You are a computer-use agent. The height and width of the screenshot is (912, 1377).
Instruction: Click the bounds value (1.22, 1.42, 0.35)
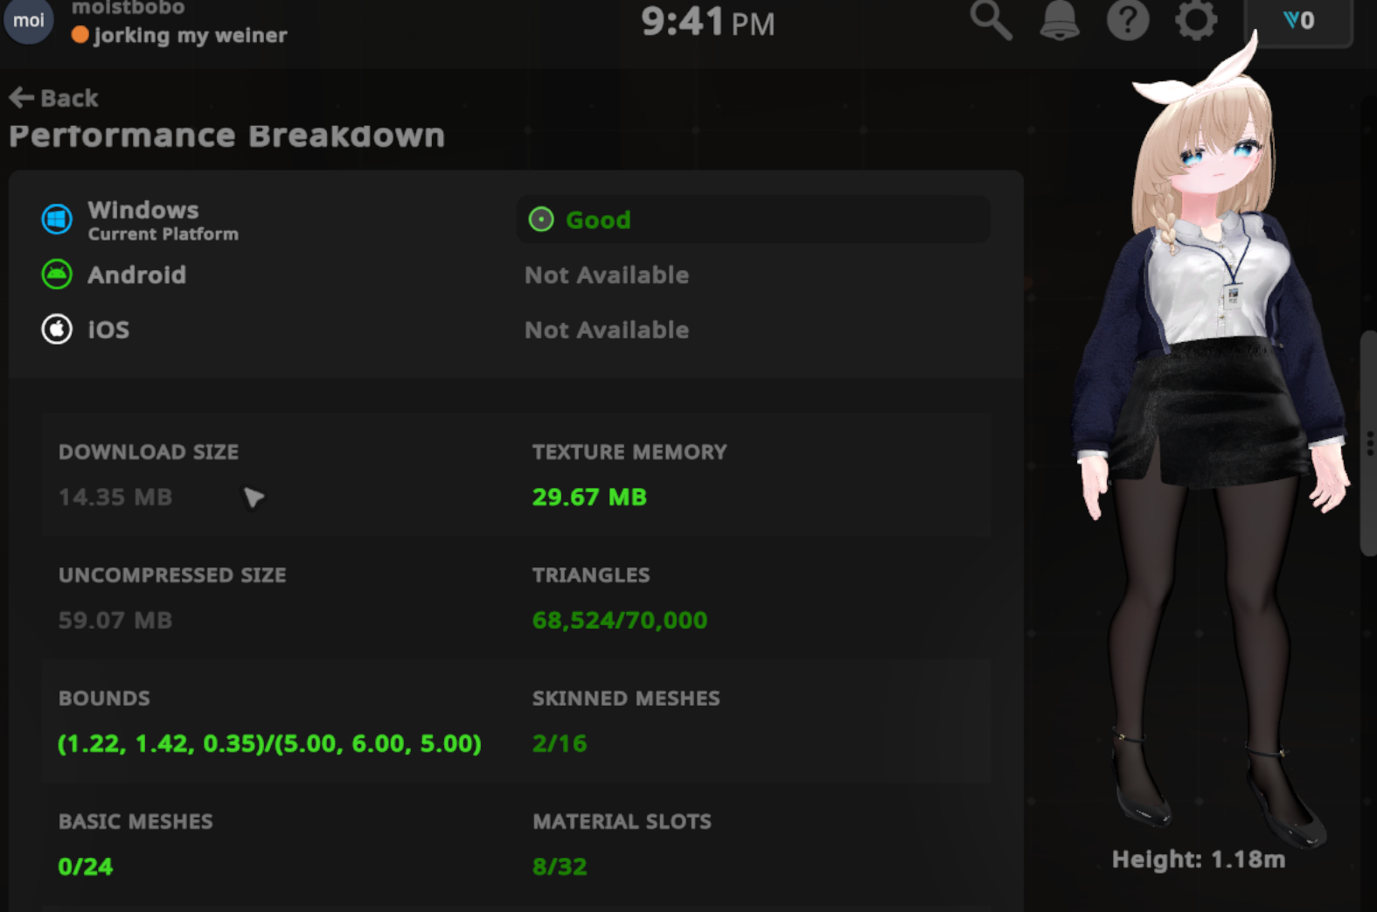(269, 744)
